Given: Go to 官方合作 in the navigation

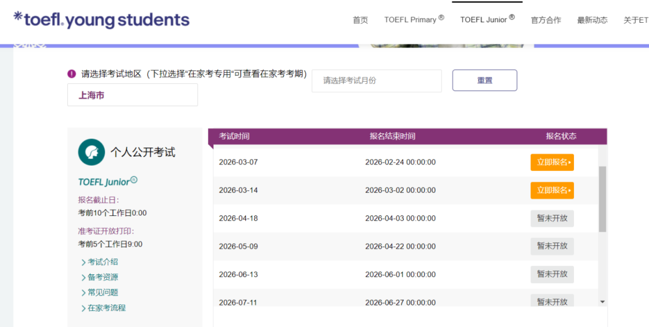Looking at the screenshot, I should (546, 20).
